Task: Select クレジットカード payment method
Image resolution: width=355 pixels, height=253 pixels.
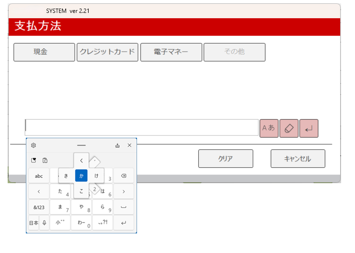Action: point(107,52)
